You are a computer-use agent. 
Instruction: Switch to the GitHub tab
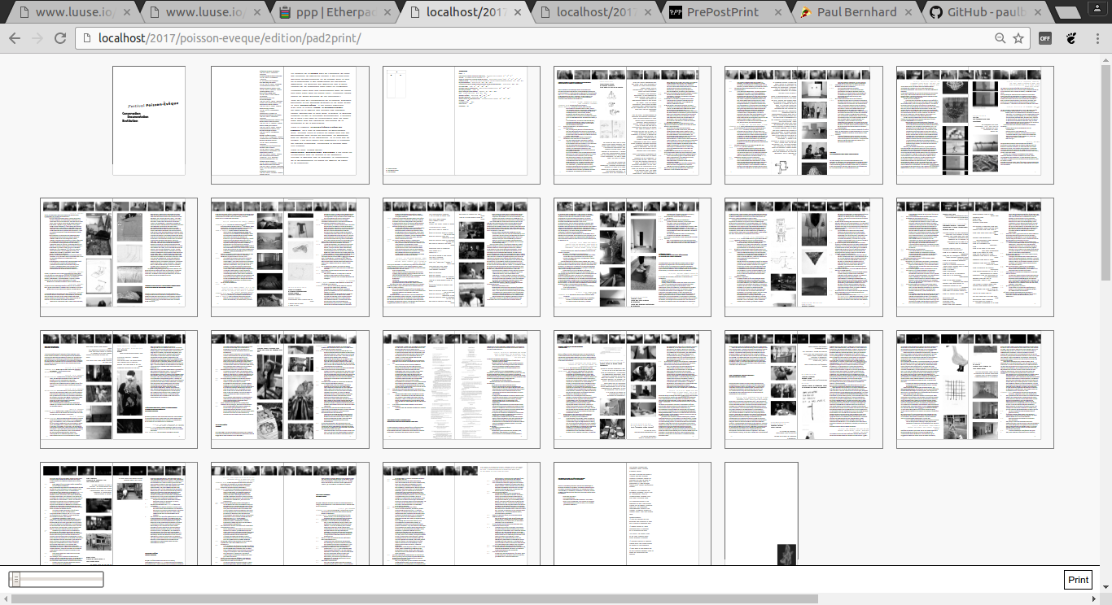point(983,12)
